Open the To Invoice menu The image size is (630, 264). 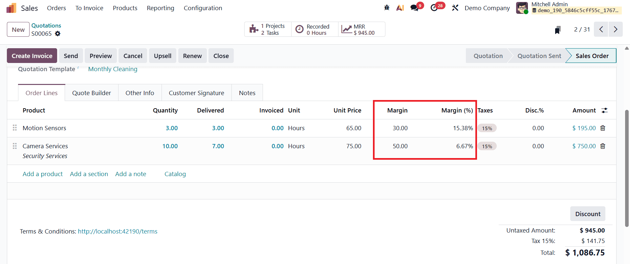89,8
